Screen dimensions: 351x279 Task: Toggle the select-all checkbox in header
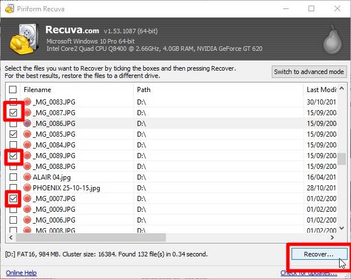[x=13, y=90]
